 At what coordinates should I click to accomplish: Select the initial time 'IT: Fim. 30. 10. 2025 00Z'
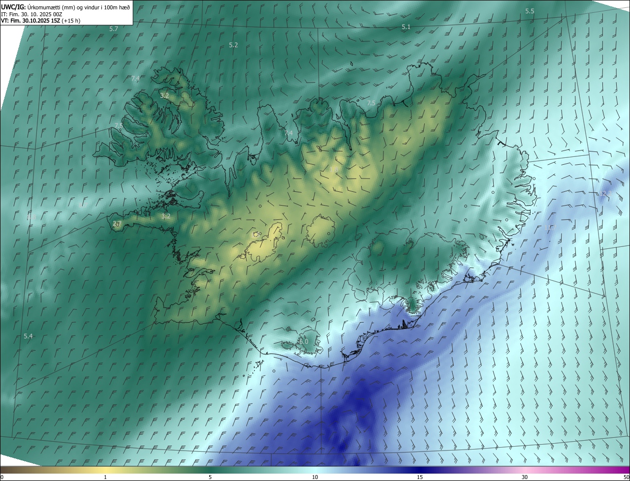click(31, 14)
